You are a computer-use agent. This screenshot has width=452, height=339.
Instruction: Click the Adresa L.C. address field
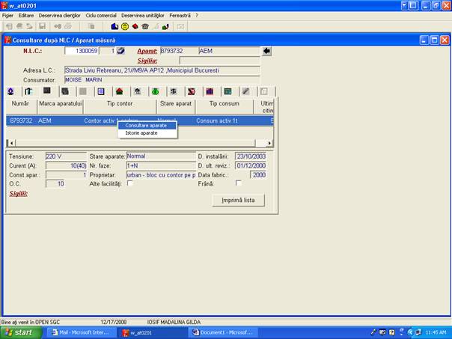[x=162, y=70]
